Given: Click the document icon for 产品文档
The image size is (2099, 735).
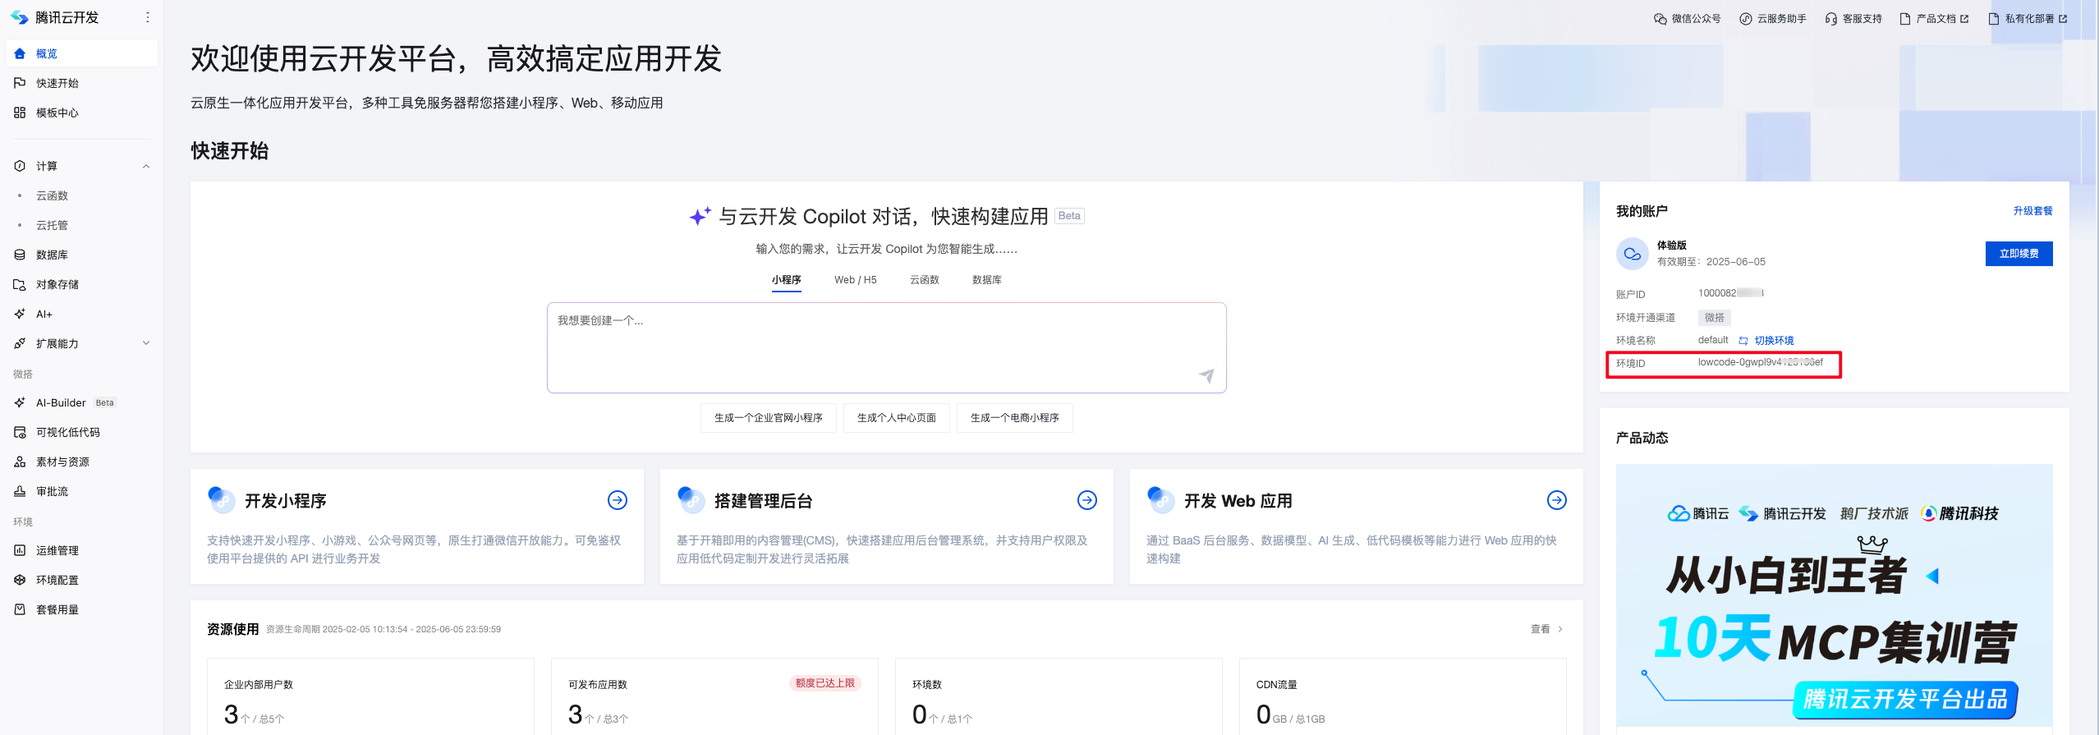Looking at the screenshot, I should point(1905,19).
